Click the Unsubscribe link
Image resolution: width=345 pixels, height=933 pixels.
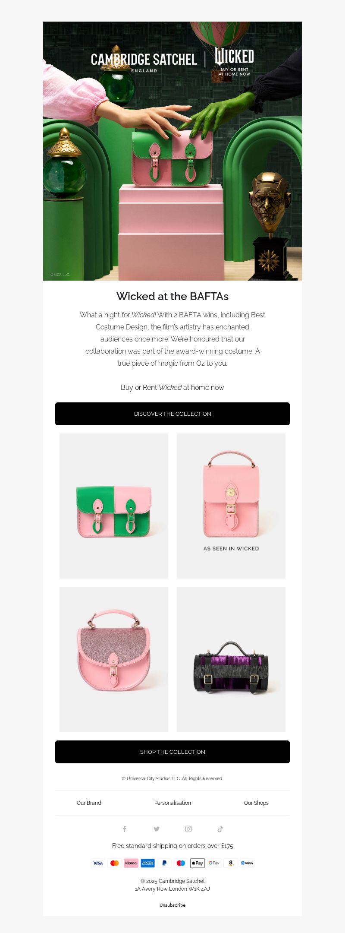click(172, 905)
